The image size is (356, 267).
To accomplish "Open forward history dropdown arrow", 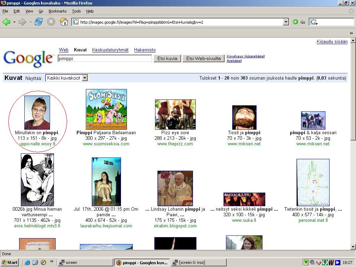I will pyautogui.click(x=31, y=22).
